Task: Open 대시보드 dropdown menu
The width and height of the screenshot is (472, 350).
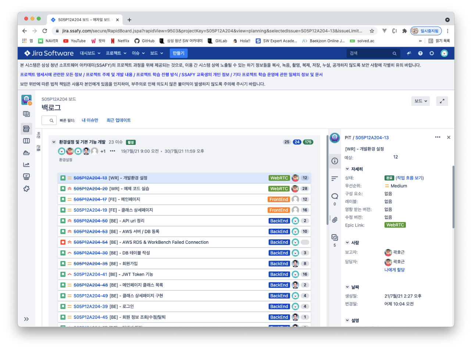Action: click(x=90, y=53)
